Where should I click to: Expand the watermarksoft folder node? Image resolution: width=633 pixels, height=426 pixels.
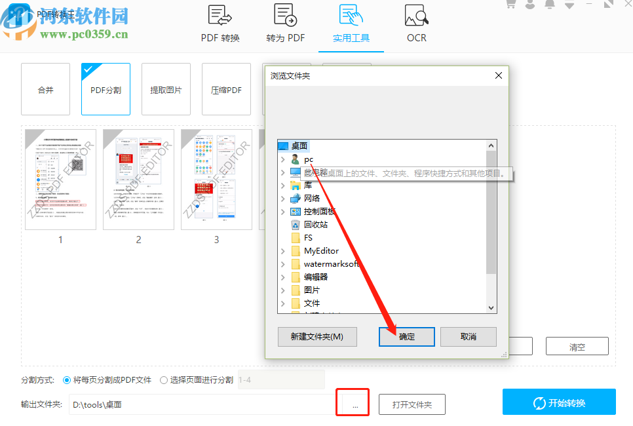pos(283,264)
